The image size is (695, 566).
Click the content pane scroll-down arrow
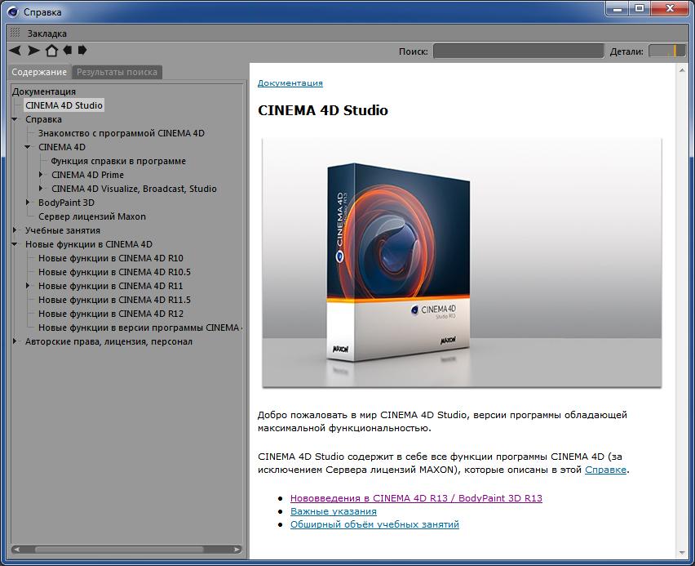pos(682,553)
